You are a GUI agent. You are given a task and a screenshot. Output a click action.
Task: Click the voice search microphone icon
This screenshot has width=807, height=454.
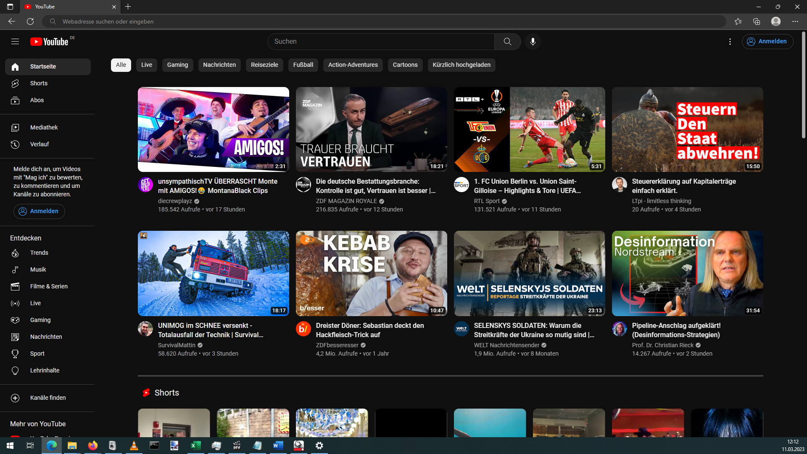[x=533, y=41]
